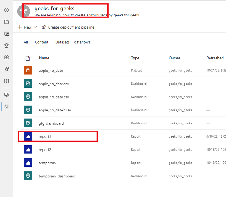Image resolution: width=226 pixels, height=197 pixels.
Task: Open the Browse folder icon in sidebar
Action: (6, 22)
